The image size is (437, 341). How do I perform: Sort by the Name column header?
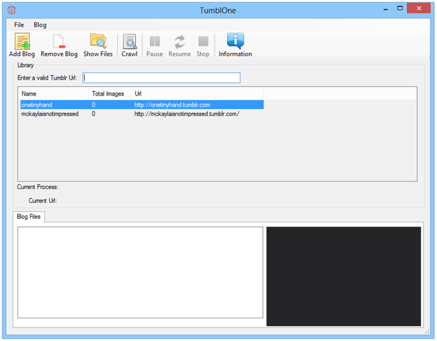coord(53,94)
